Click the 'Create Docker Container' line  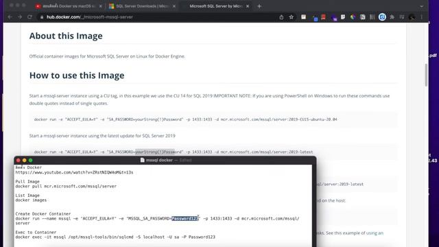tap(43, 213)
